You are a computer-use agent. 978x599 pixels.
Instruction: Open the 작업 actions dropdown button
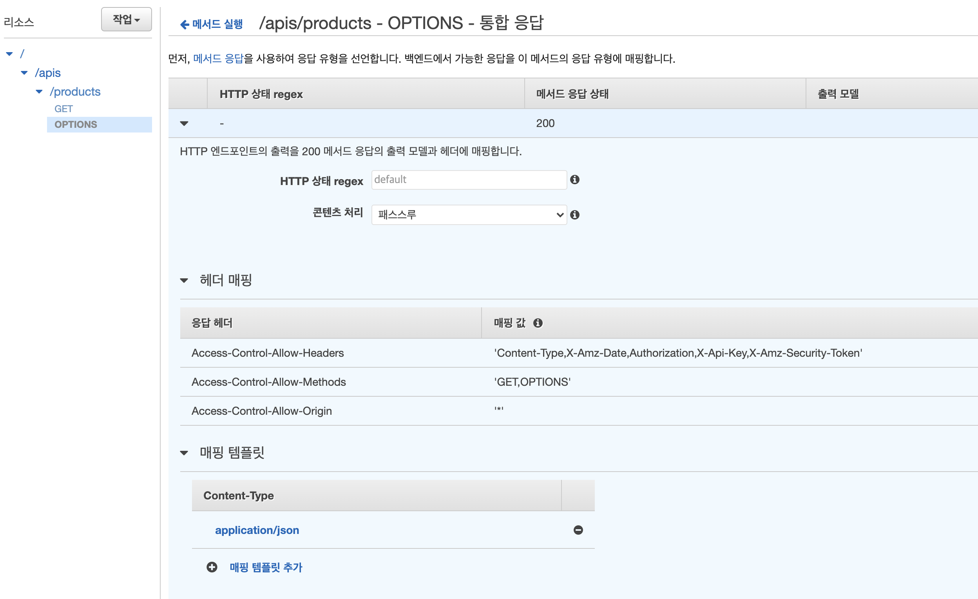(x=126, y=19)
